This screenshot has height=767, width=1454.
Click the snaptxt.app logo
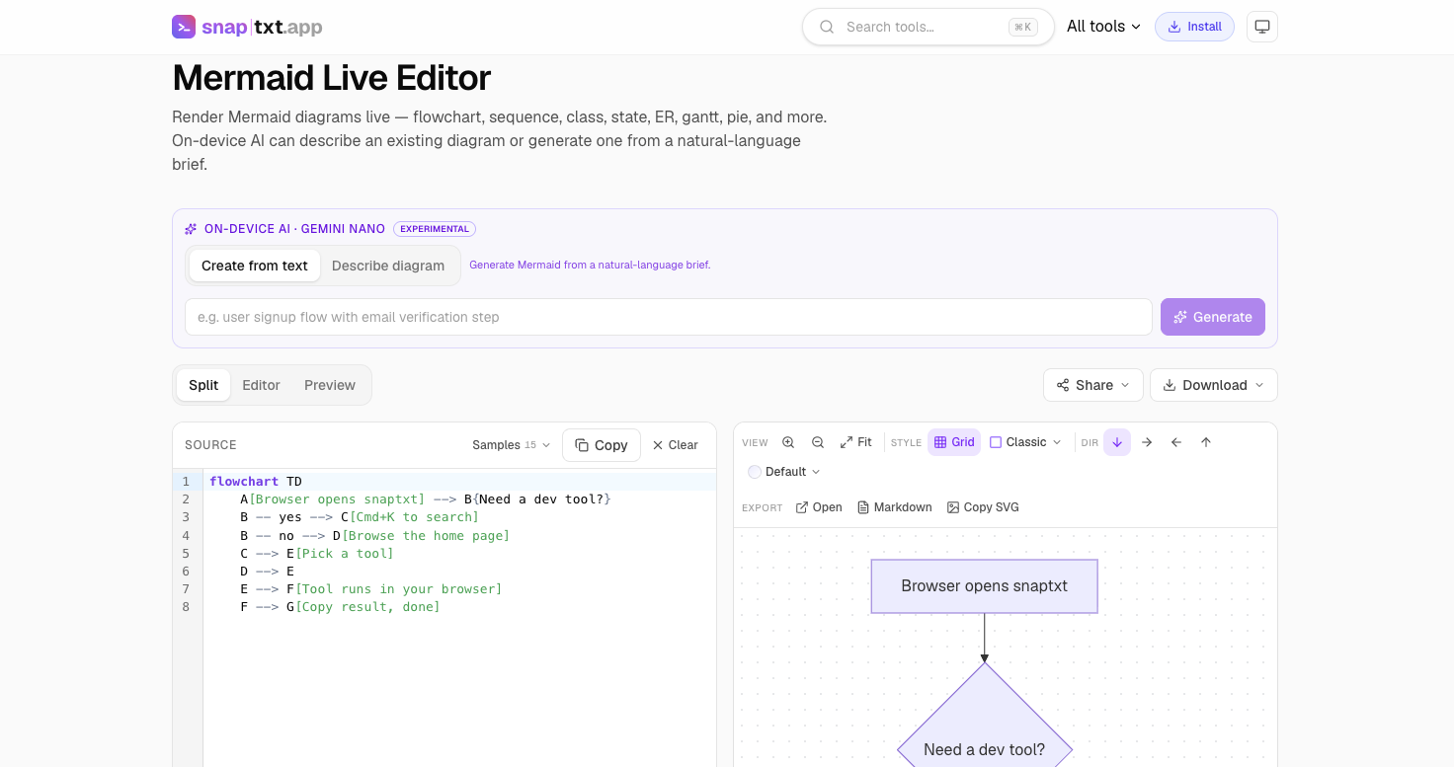point(247,27)
